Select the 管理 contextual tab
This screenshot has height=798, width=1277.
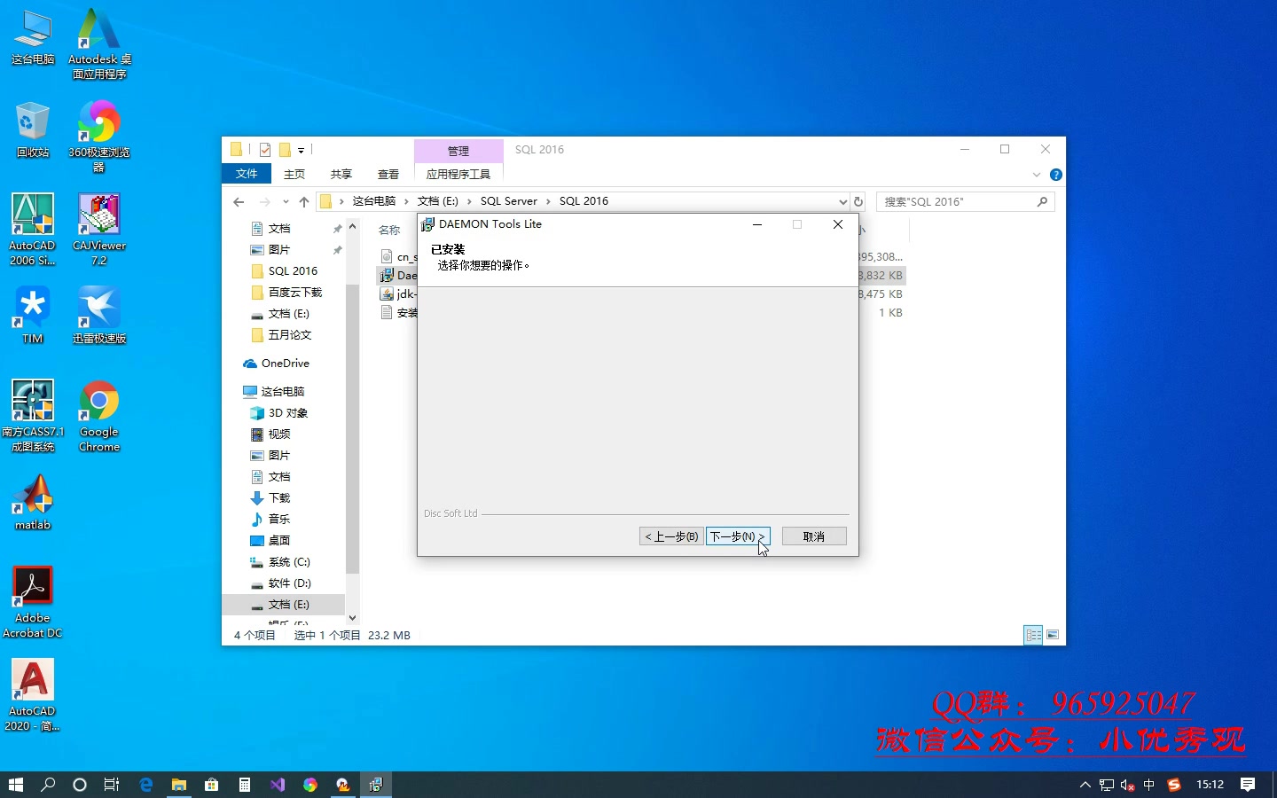[458, 151]
